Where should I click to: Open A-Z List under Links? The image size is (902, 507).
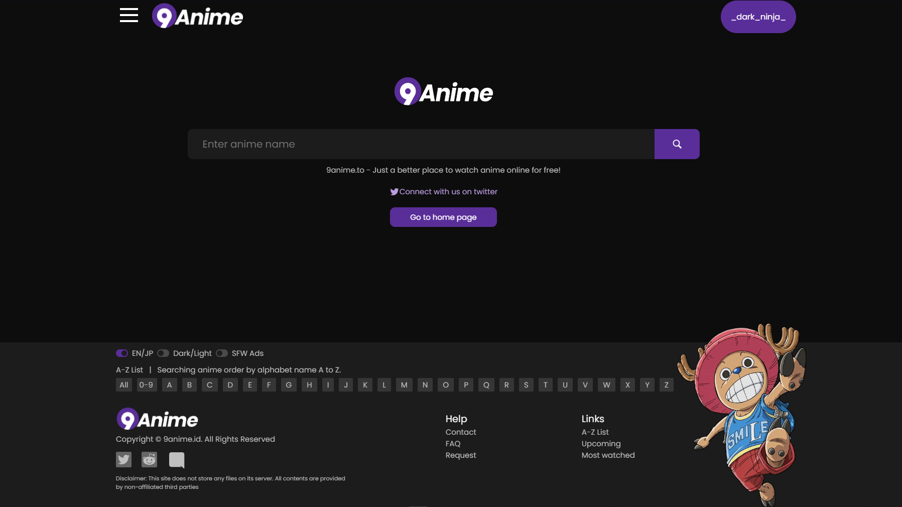click(595, 432)
